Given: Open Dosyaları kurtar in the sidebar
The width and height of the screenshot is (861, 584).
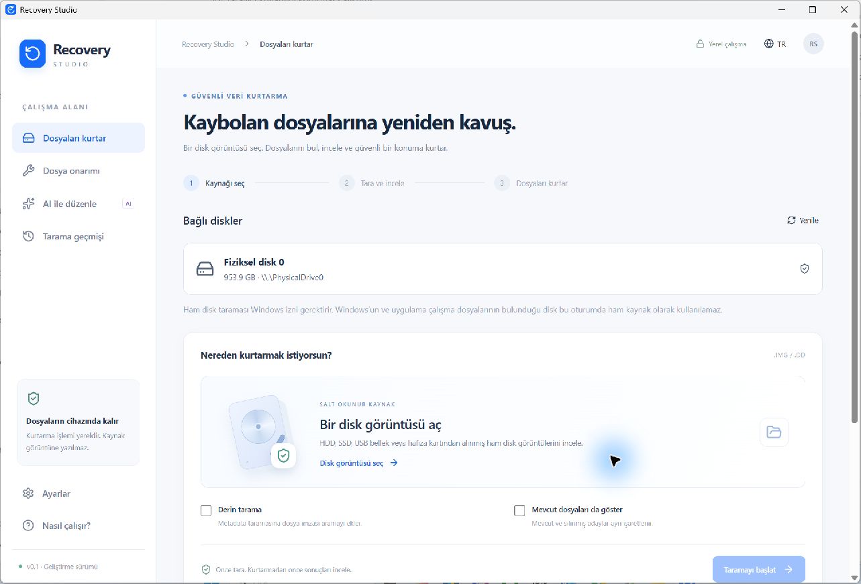Looking at the screenshot, I should pos(79,138).
